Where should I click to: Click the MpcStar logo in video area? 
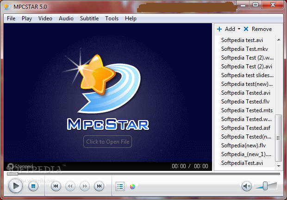(107, 90)
